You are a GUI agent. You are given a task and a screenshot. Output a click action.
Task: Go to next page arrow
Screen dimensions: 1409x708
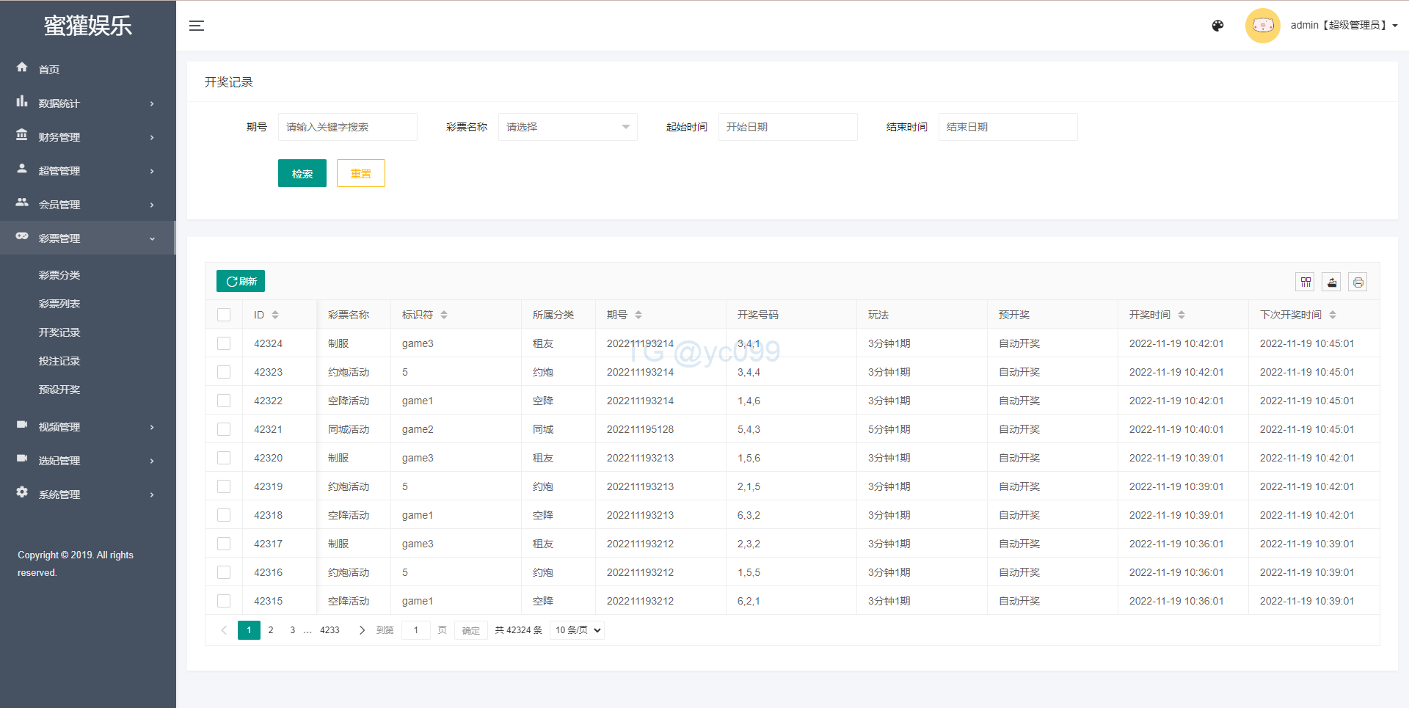click(362, 630)
